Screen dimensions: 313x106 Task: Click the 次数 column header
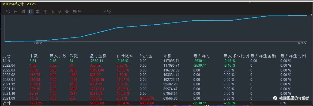coord(74,56)
